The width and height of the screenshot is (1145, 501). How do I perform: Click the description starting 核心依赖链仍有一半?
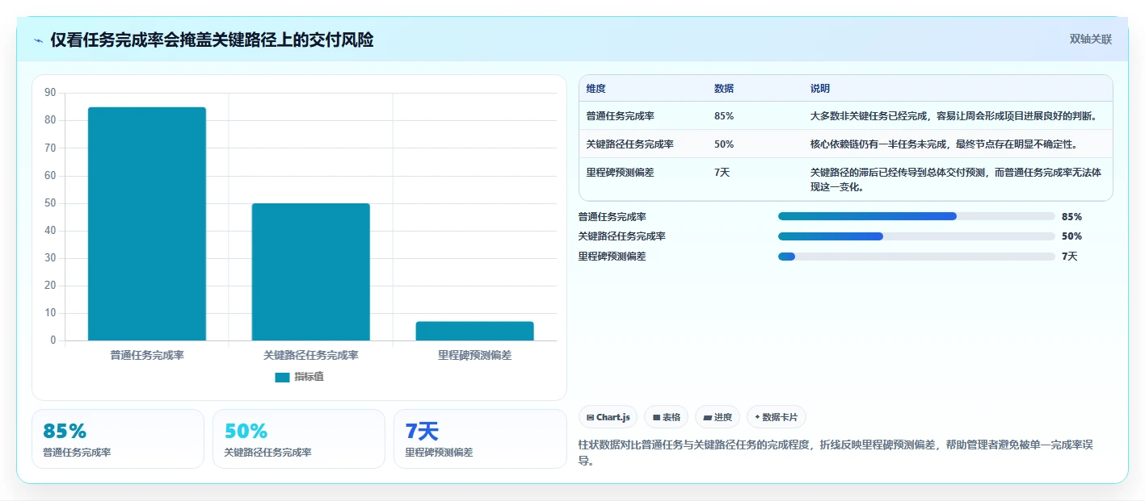click(944, 144)
